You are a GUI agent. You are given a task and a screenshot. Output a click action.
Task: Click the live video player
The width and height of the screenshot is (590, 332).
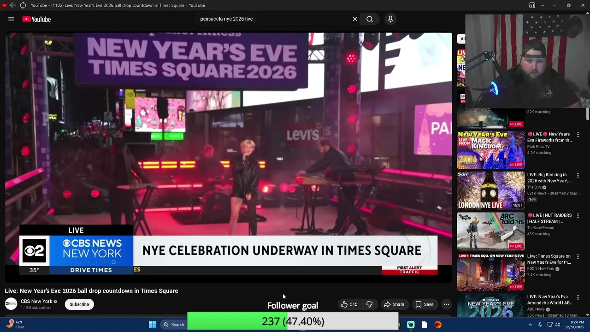pos(229,157)
